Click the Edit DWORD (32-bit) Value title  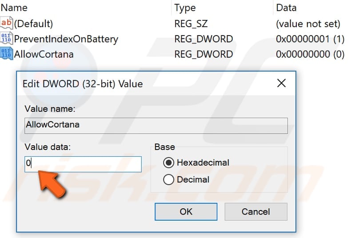[x=83, y=84]
